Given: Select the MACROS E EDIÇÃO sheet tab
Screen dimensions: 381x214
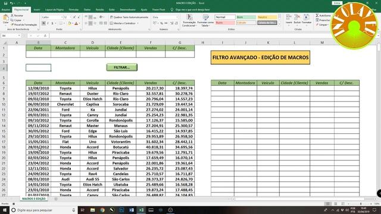Looking at the screenshot, I should point(34,199).
